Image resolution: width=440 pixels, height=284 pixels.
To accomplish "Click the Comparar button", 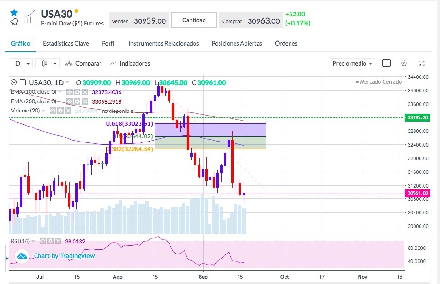I will click(x=83, y=63).
